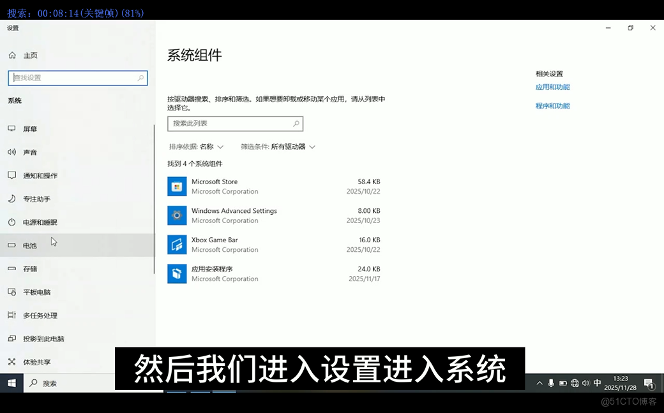
Task: Select 多任务处理 in the sidebar
Action: tap(14, 315)
